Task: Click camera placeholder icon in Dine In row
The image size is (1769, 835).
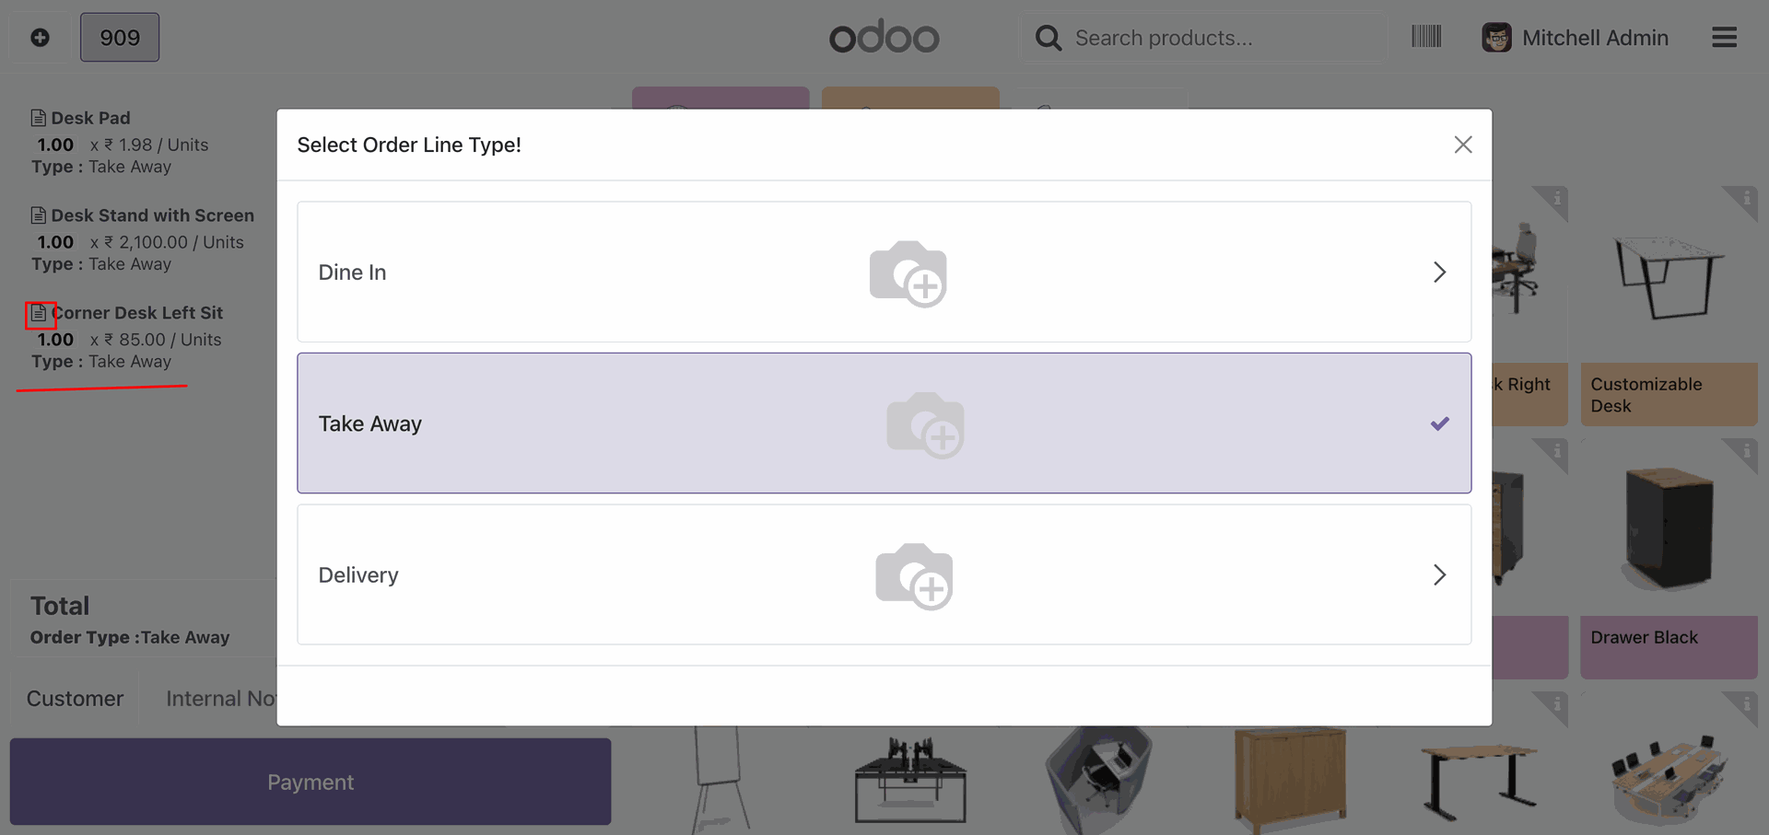Action: click(x=908, y=273)
